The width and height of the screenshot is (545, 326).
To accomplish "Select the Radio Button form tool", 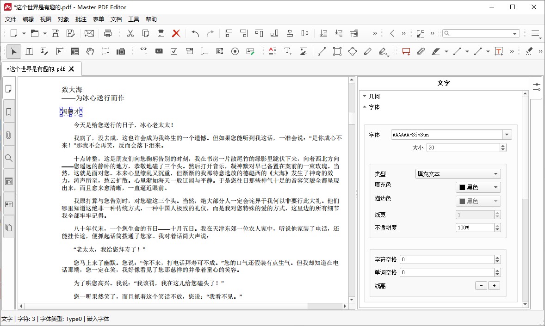I will click(235, 51).
